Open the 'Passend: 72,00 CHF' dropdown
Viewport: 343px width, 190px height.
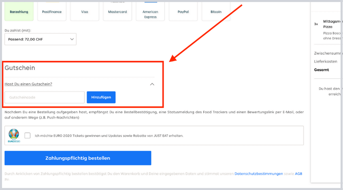point(40,39)
